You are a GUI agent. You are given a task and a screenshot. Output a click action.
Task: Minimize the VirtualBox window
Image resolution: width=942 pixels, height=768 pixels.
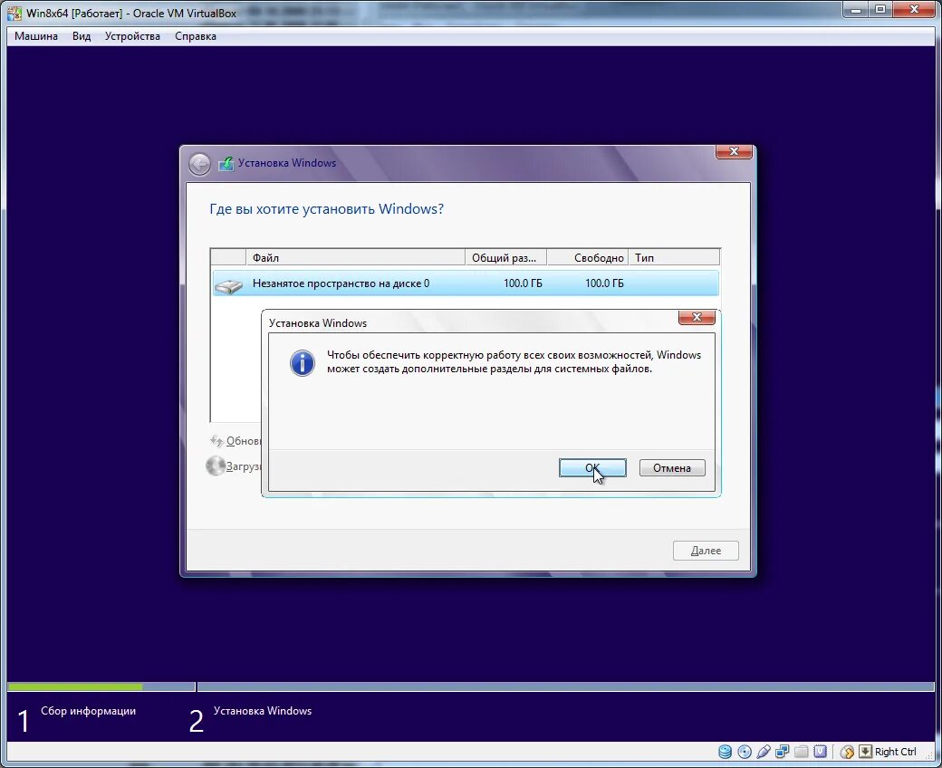pyautogui.click(x=855, y=10)
